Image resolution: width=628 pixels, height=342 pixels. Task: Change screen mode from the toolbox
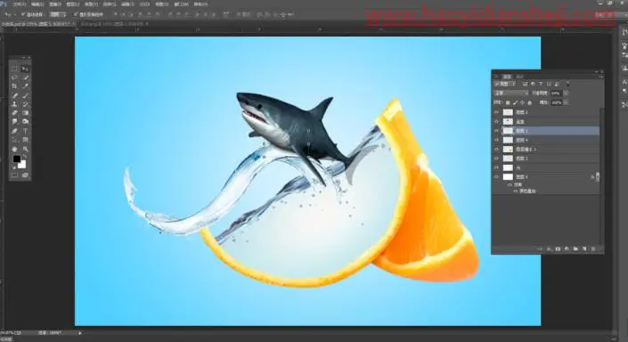tap(25, 175)
